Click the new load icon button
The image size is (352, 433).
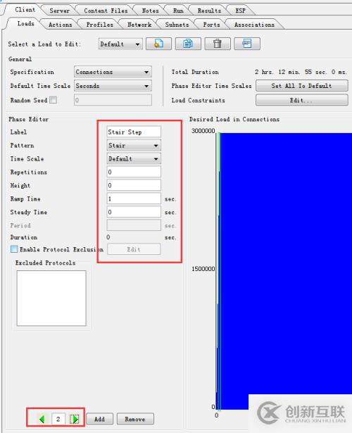click(x=158, y=44)
